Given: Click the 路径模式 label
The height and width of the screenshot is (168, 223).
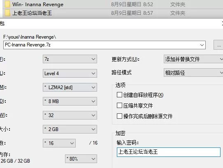Looking at the screenshot, I should point(121,72).
